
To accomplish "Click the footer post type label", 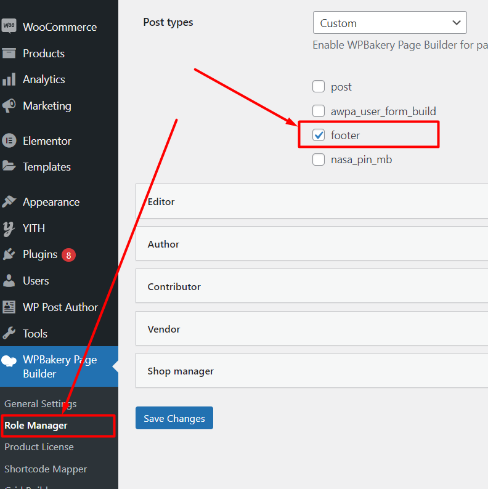I will click(345, 135).
